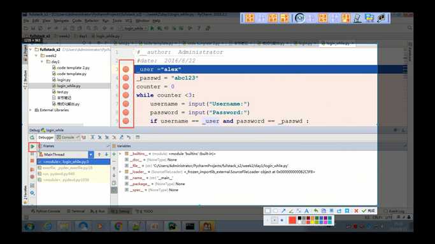435x244 pixels.
Task: Collapse the fullstack_s2 project node
Action: pyautogui.click(x=31, y=50)
